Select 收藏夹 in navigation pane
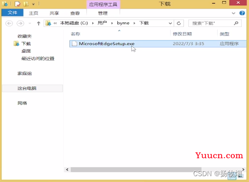The height and width of the screenshot is (182, 249). click(24, 36)
